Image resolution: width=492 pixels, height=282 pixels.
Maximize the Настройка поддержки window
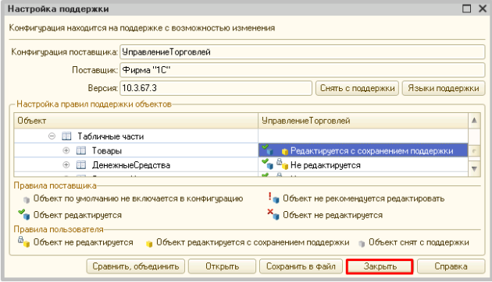pyautogui.click(x=466, y=9)
